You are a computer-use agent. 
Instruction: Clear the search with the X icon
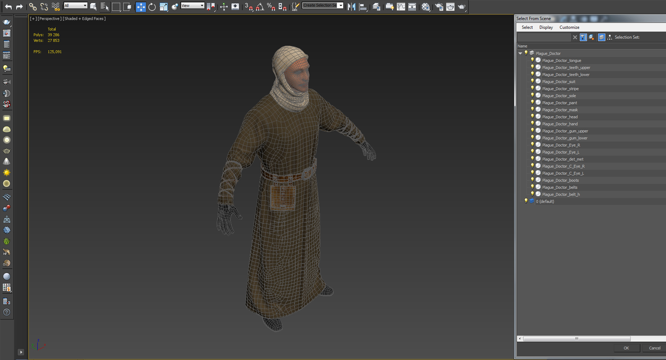pos(575,37)
